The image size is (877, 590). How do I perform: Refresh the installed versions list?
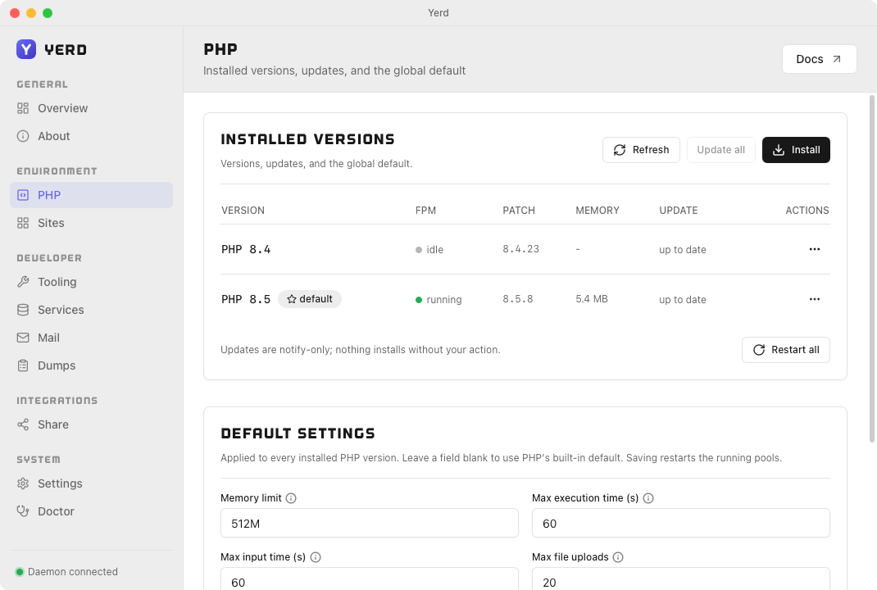(x=641, y=150)
